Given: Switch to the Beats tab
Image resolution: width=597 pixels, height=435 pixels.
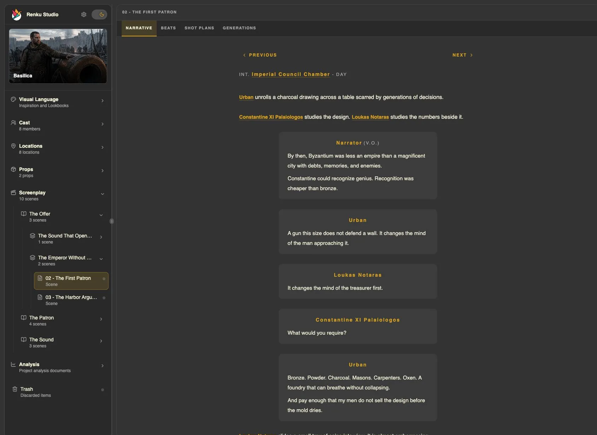Looking at the screenshot, I should coord(168,28).
